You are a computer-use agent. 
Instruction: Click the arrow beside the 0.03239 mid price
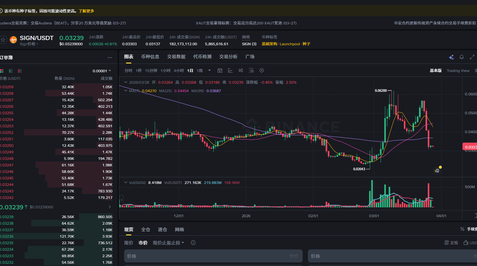pyautogui.click(x=110, y=207)
